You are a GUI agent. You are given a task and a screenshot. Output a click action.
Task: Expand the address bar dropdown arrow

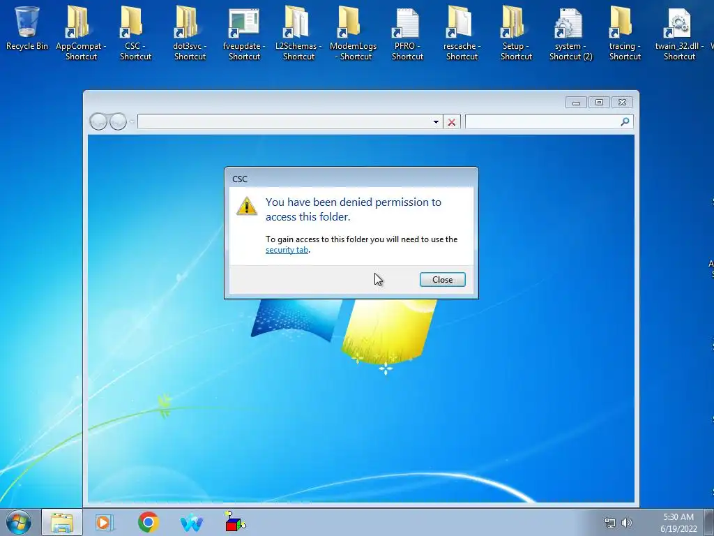[436, 121]
